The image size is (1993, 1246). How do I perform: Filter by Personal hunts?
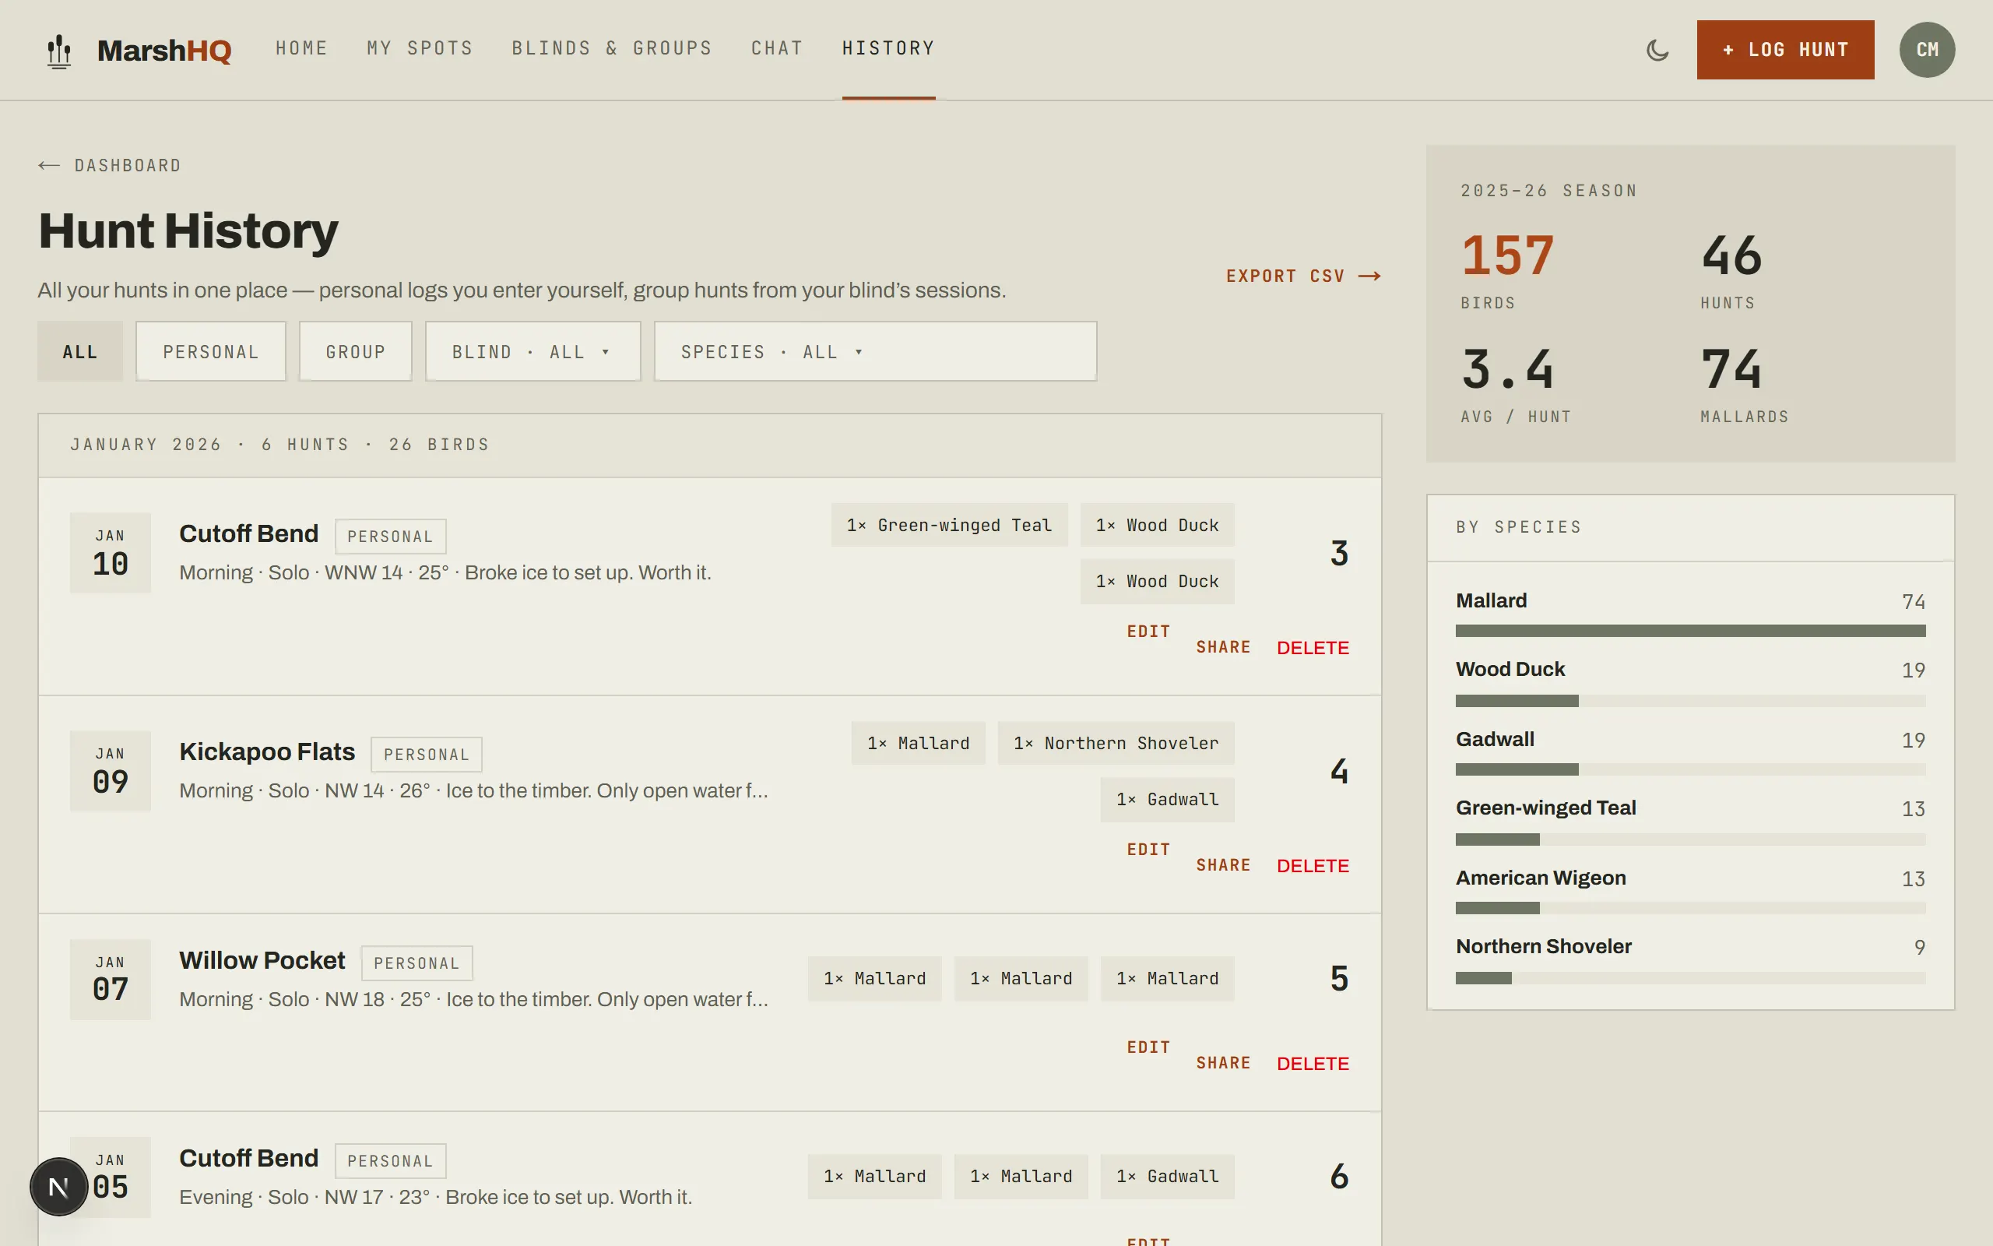[x=211, y=351]
